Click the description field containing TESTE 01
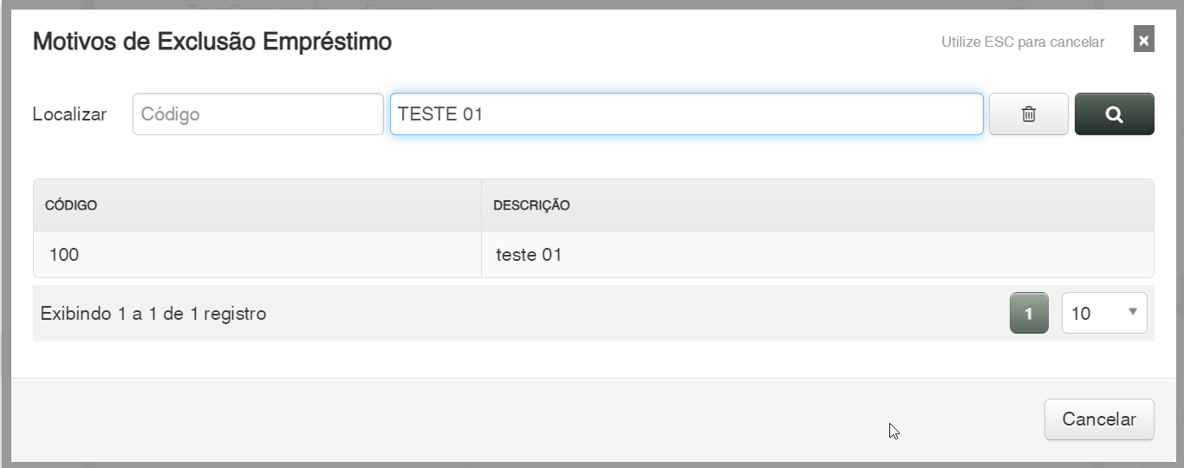Image resolution: width=1184 pixels, height=468 pixels. pos(686,114)
